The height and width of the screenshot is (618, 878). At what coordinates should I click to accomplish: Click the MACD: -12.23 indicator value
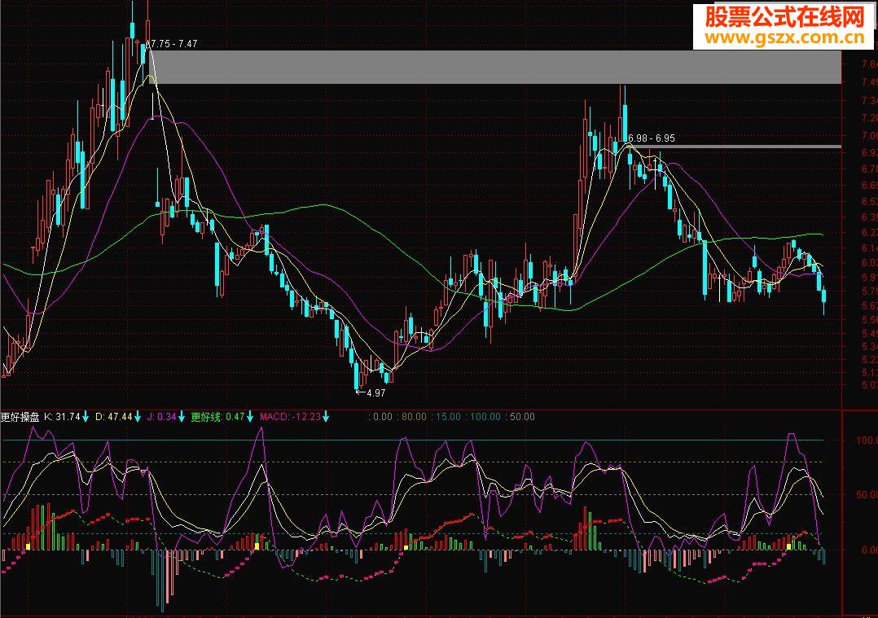[x=291, y=417]
